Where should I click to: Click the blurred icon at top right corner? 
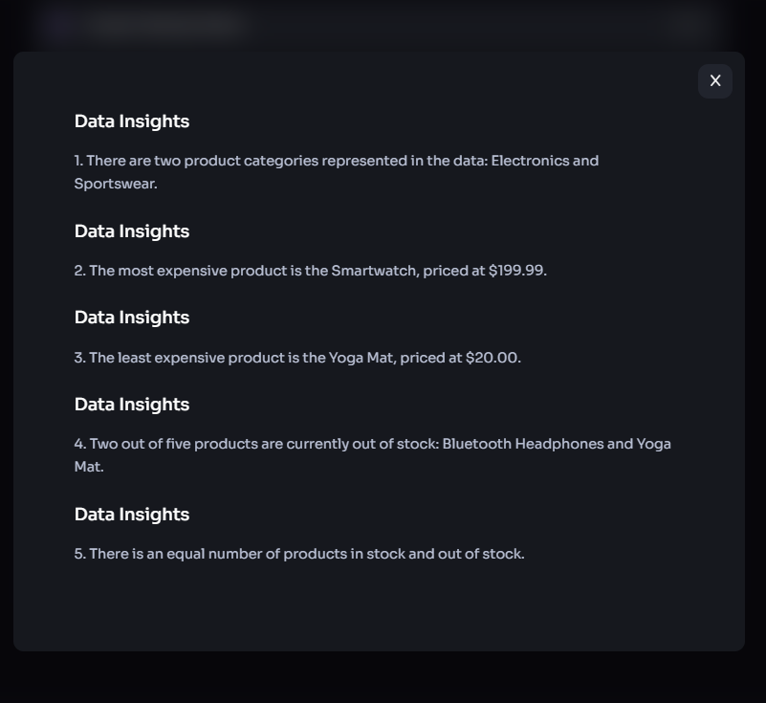point(685,26)
